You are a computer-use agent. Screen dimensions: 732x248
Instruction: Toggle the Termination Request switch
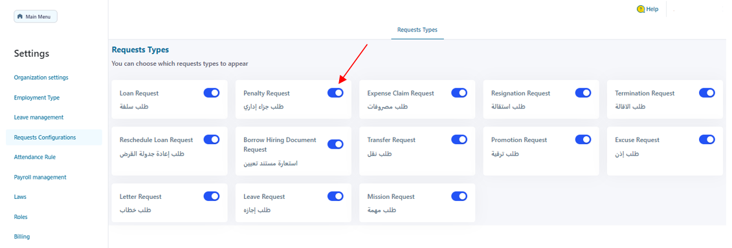pos(707,93)
